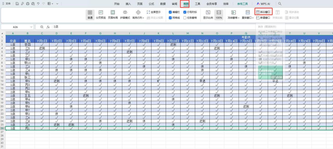This screenshot has height=149, width=333.
Task: Undo the last action
Action: tap(38, 4)
